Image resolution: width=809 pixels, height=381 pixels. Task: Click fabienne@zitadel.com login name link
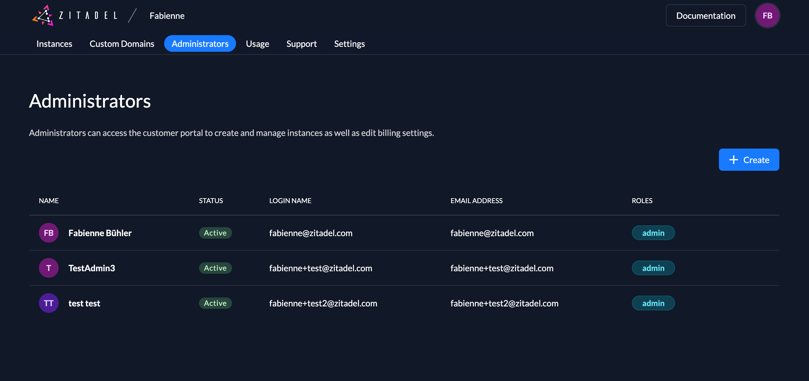click(311, 232)
